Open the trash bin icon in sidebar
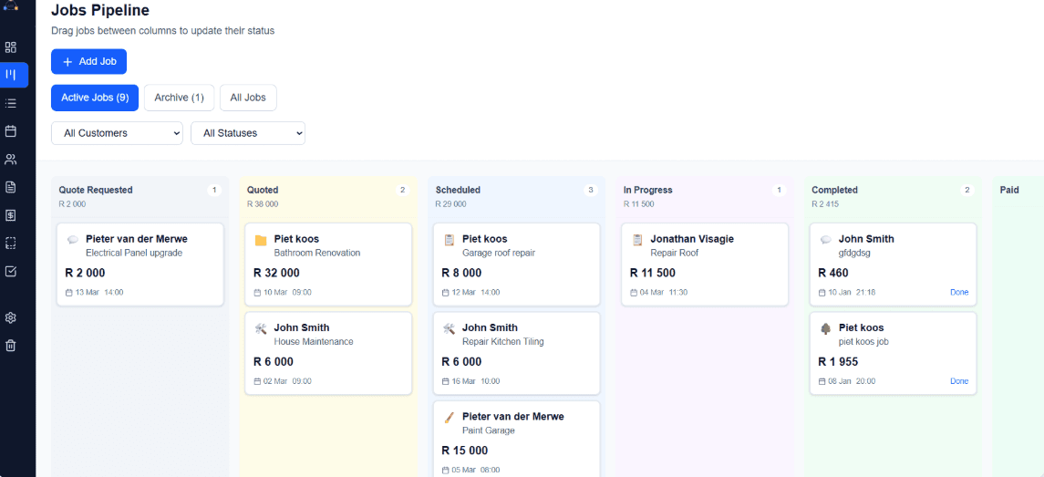 pyautogui.click(x=11, y=346)
